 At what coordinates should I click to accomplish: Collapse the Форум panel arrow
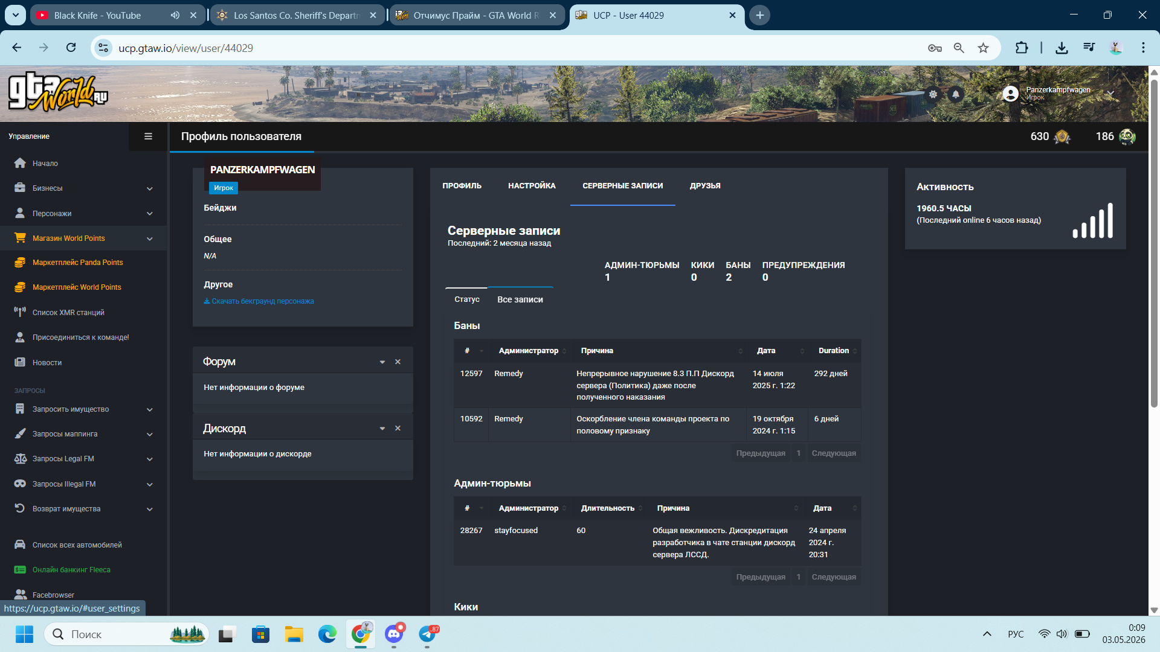click(x=382, y=362)
